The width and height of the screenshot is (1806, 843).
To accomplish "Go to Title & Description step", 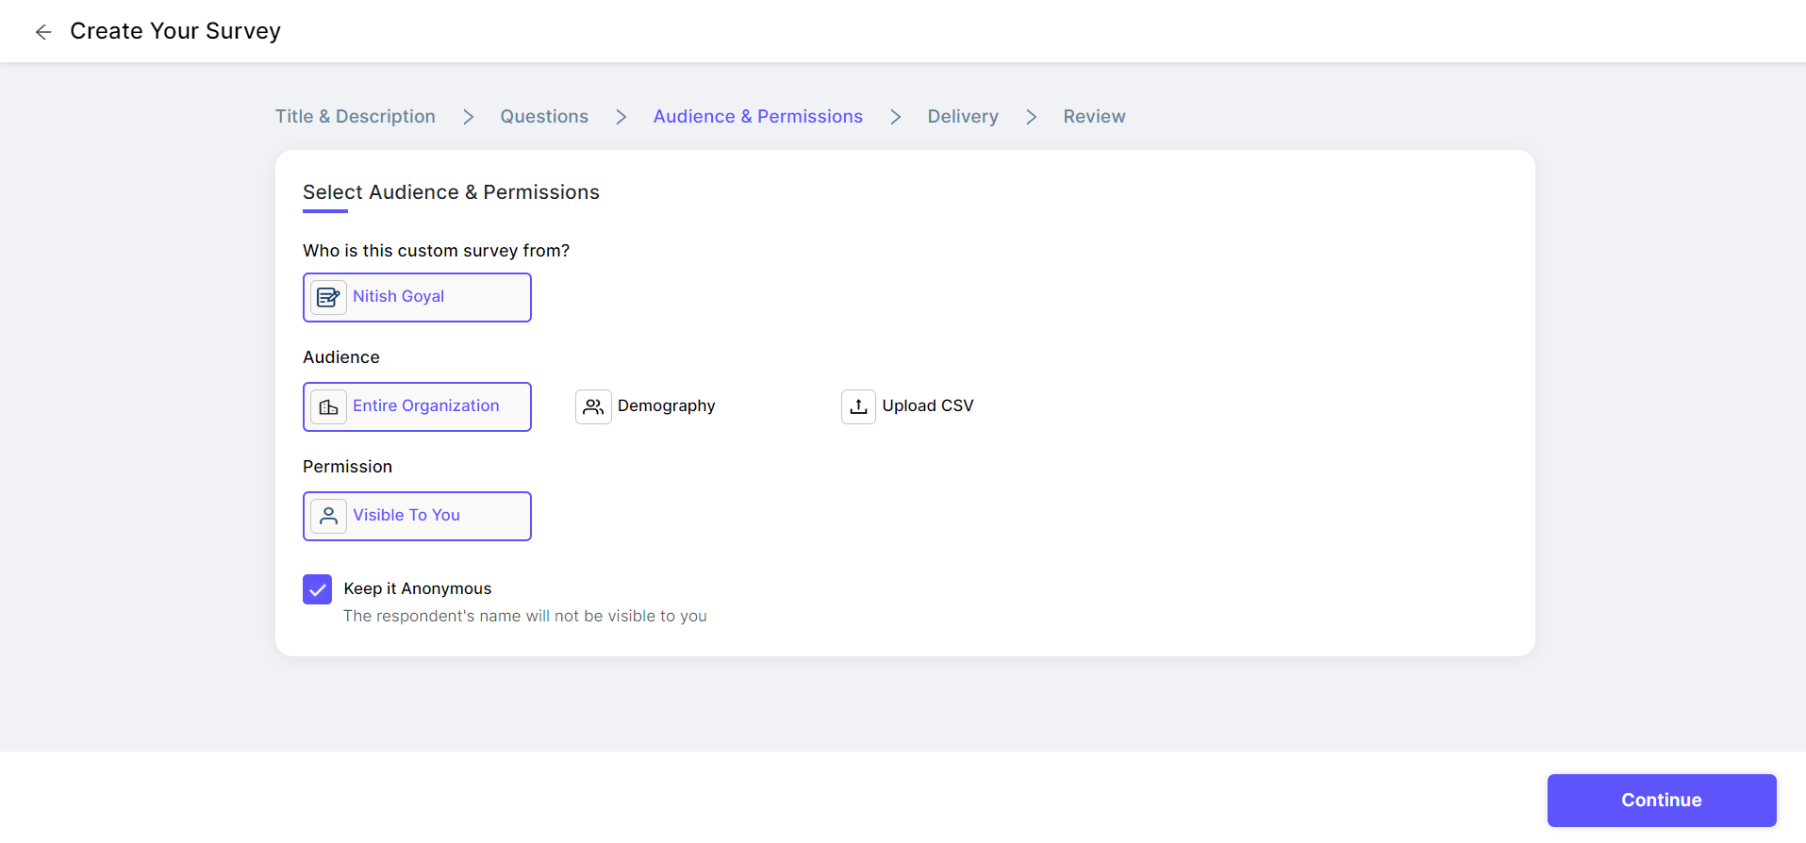I will point(356,117).
